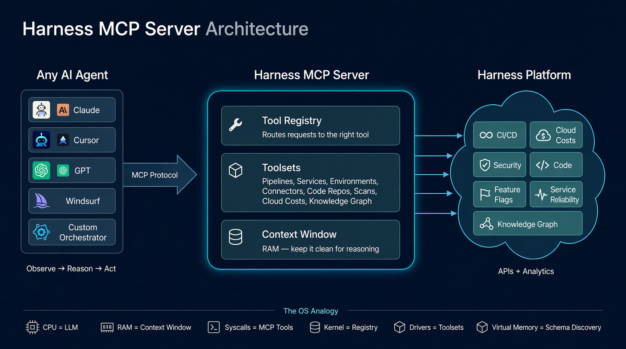The height and width of the screenshot is (349, 626).
Task: Click the CPU chip icon in OS Analogy
Action: pos(32,327)
